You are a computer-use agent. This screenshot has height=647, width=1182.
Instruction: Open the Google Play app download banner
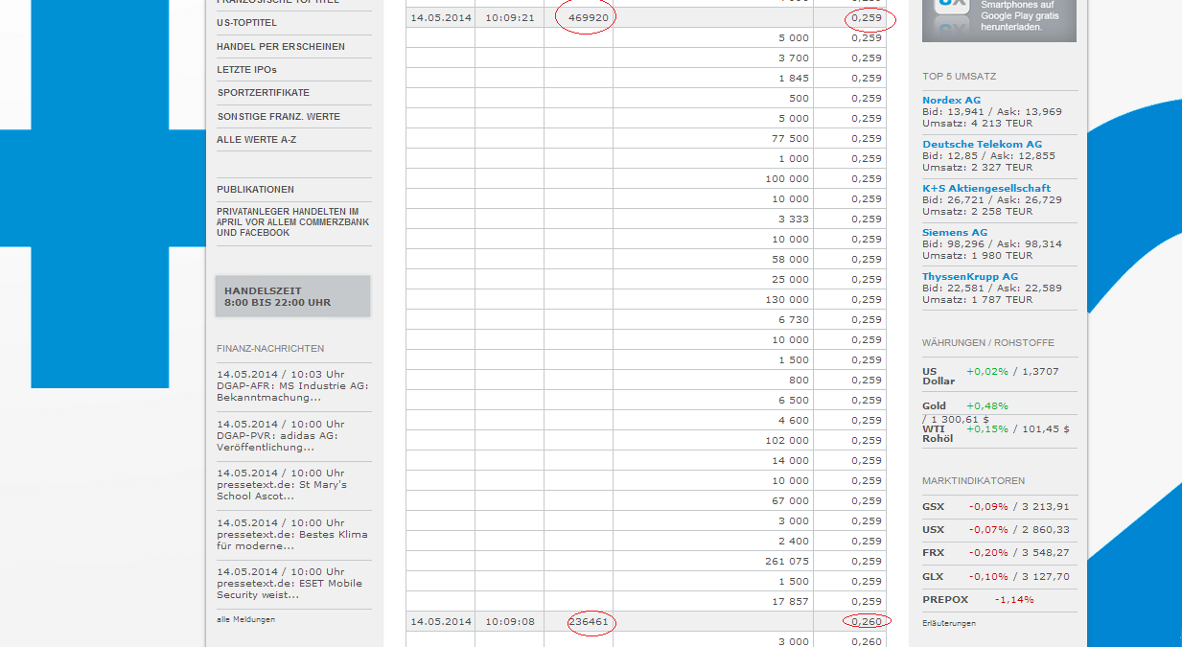pos(999,20)
